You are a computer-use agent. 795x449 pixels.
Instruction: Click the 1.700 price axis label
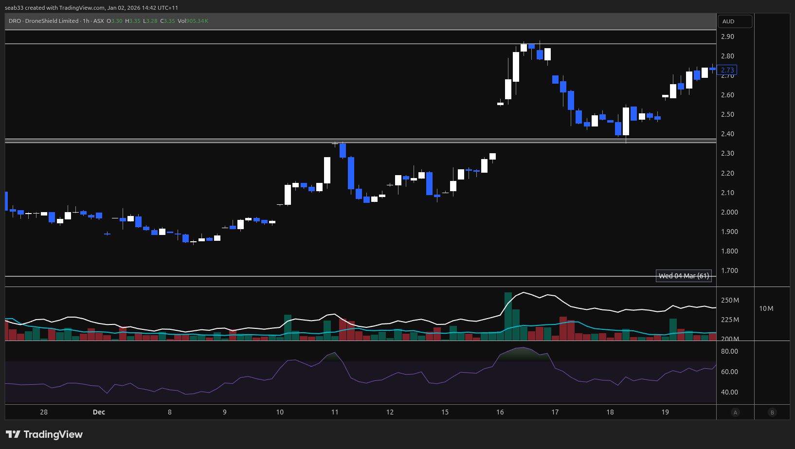729,270
